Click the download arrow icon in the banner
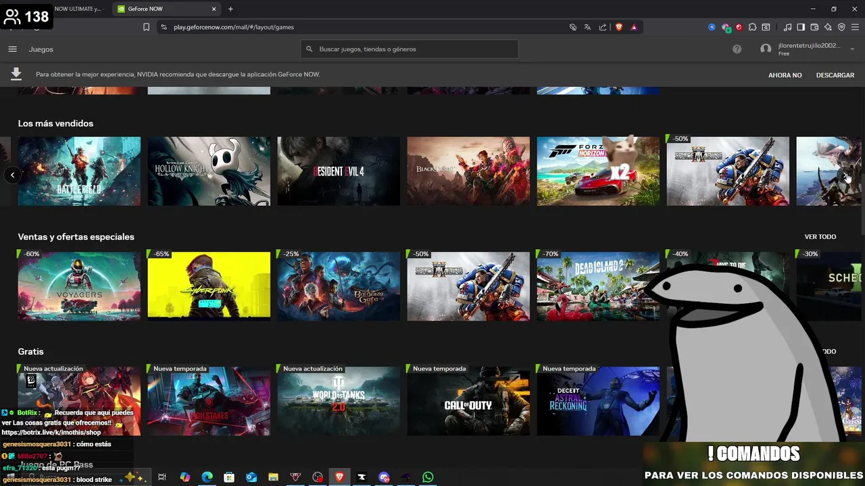 tap(16, 74)
